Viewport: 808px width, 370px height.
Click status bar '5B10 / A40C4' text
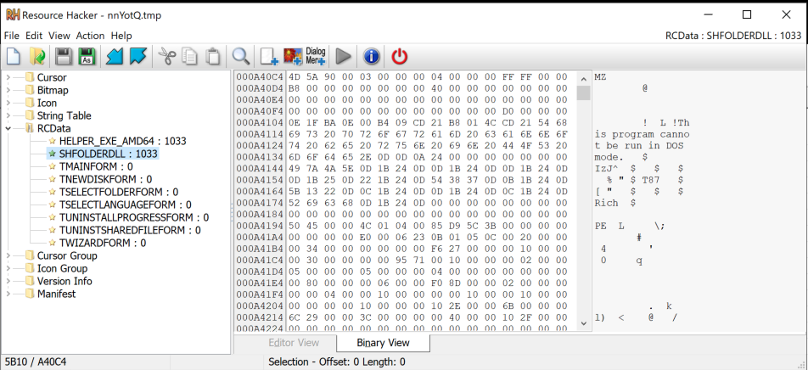click(x=35, y=362)
